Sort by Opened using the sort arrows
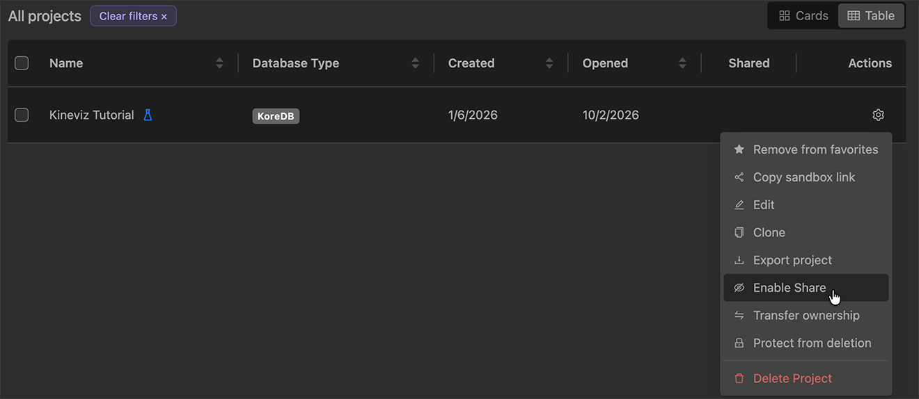 [x=682, y=63]
